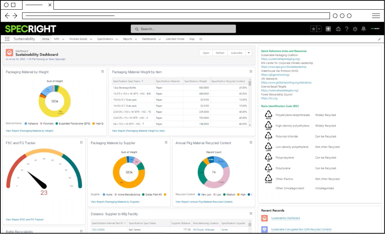The width and height of the screenshot is (385, 234).
Task: Open notifications via the bell icon
Action: [364, 29]
